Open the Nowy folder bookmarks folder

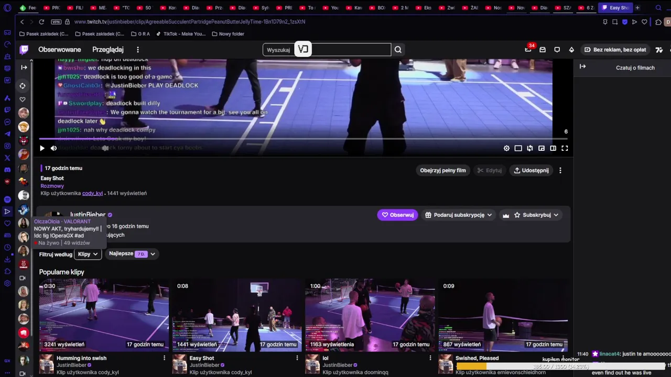coord(228,34)
